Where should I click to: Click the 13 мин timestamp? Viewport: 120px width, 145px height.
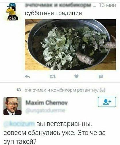point(107,5)
